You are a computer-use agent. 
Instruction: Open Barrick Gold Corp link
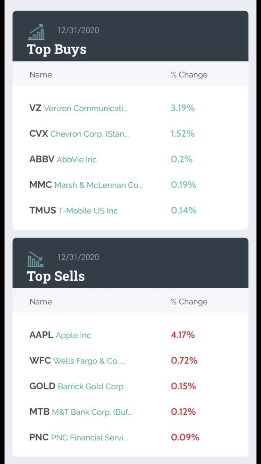tap(90, 386)
